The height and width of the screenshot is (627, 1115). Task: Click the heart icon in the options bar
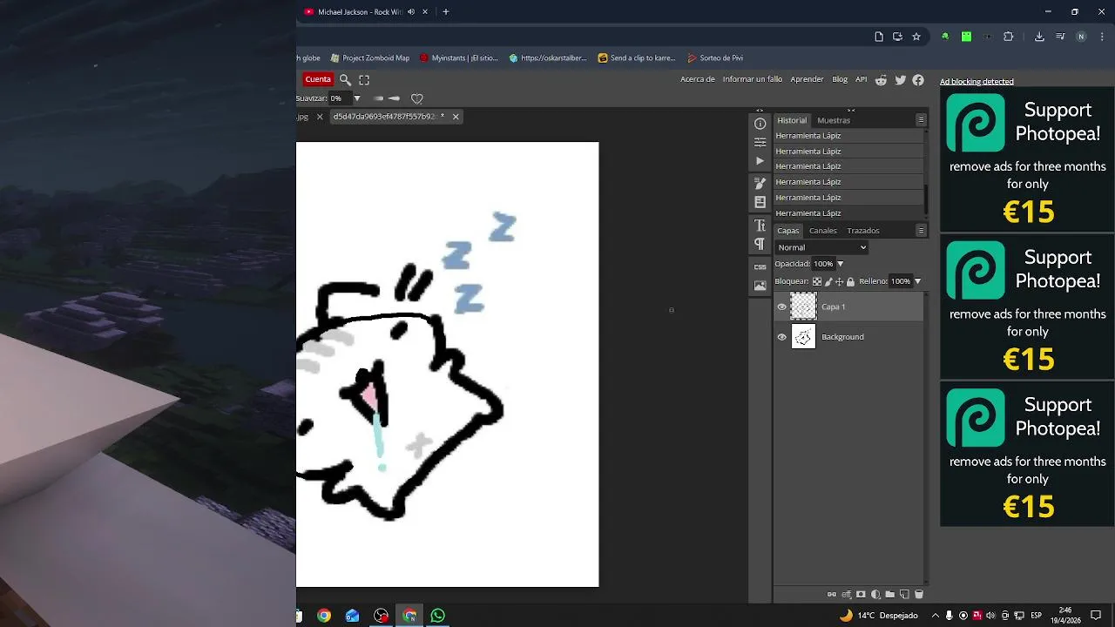click(x=416, y=98)
